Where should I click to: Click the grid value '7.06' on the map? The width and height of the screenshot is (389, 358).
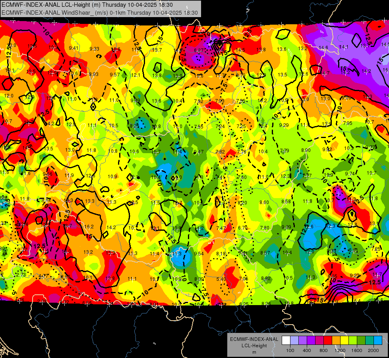[243, 279]
